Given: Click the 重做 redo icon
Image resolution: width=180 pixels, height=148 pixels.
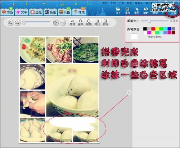Looking at the screenshot, I should tap(81, 22).
